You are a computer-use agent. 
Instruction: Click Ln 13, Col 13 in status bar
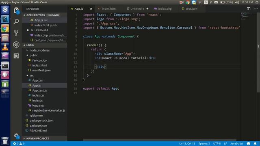pyautogui.click(x=187, y=144)
